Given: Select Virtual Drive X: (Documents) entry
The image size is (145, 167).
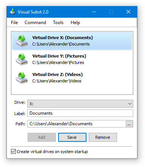Looking at the screenshot, I should pos(72,41).
